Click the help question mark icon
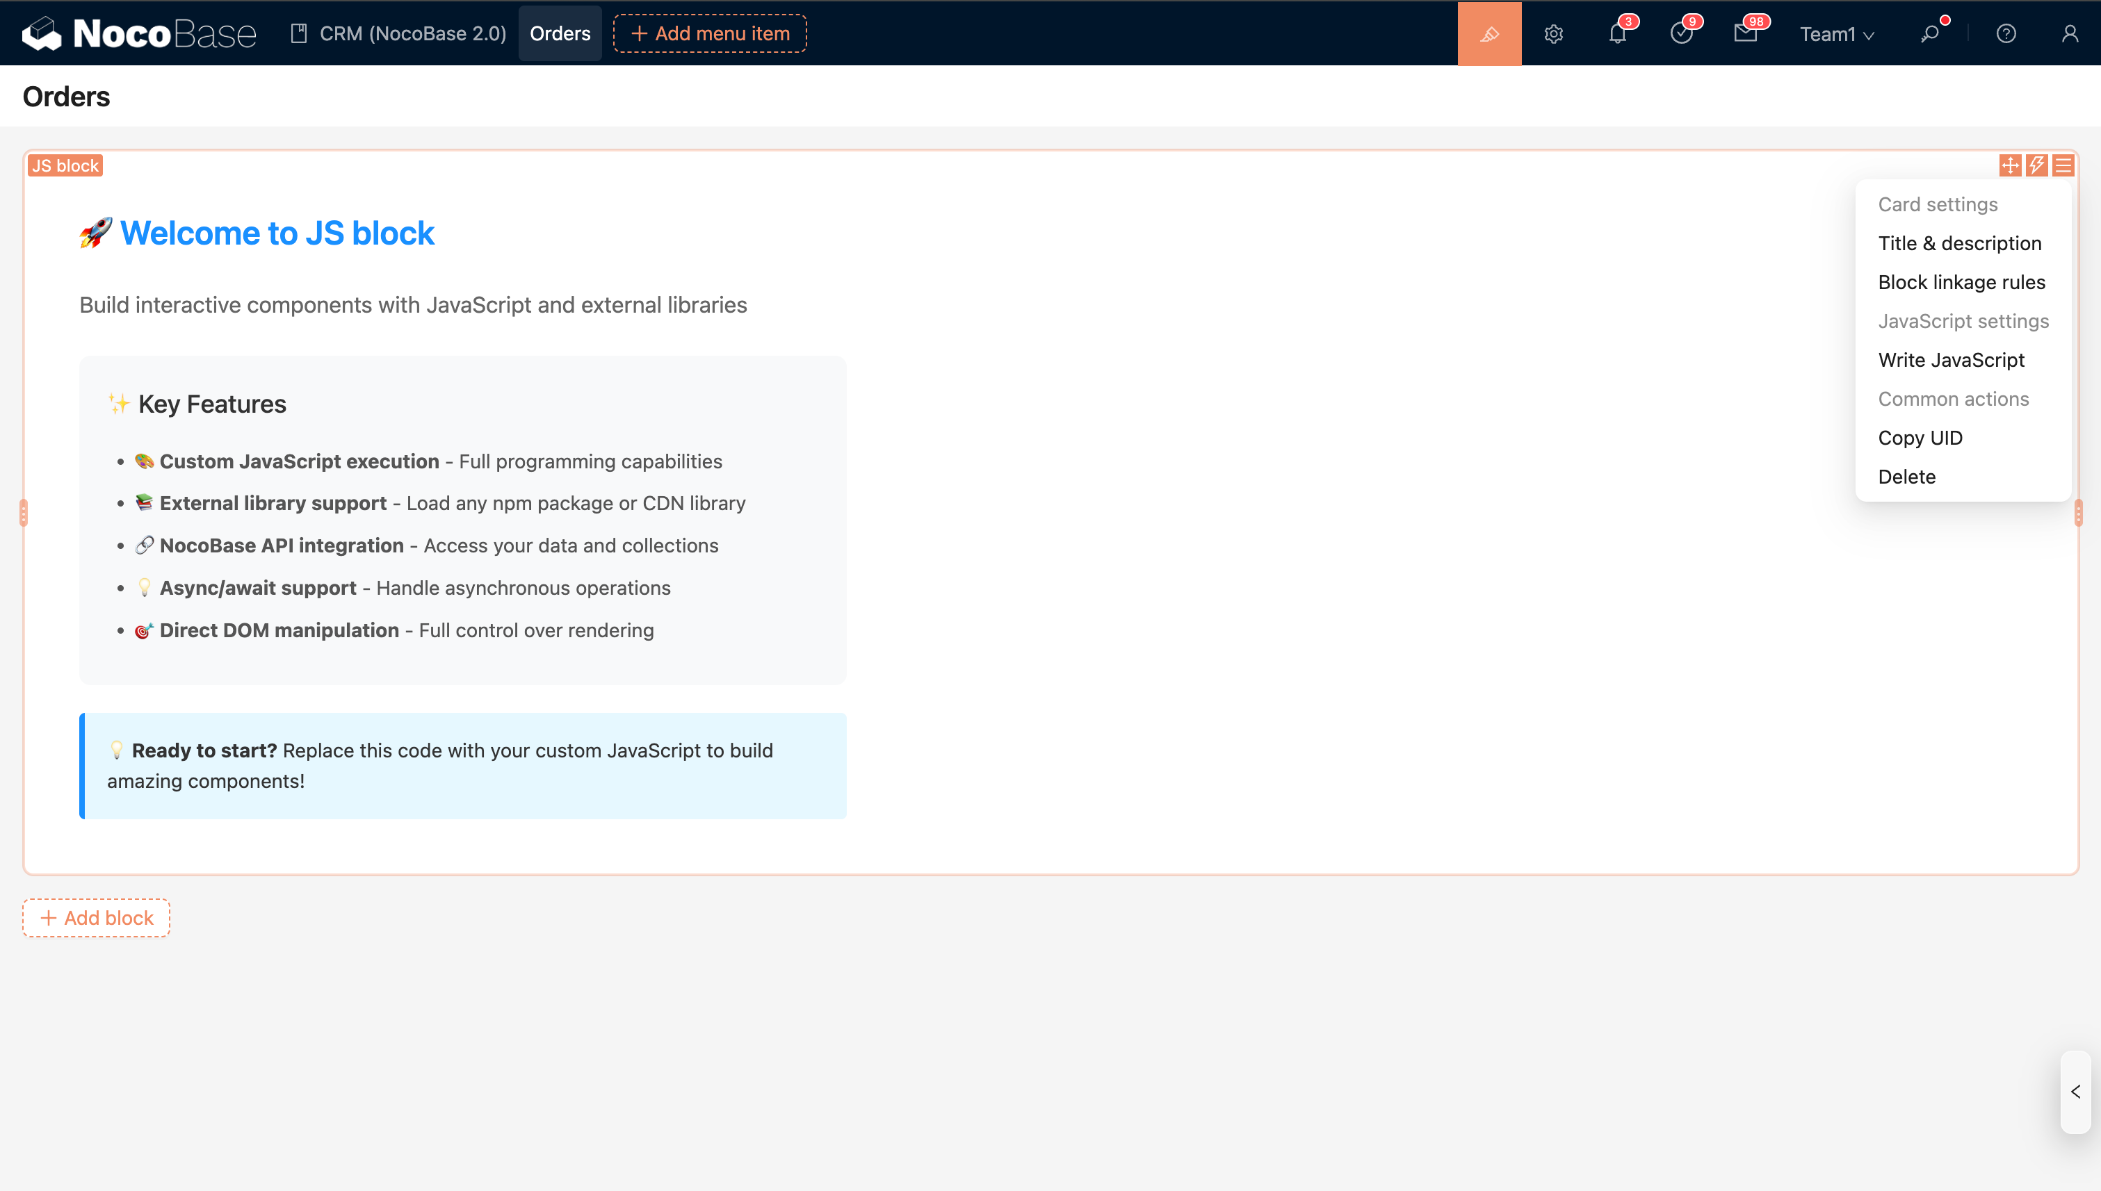2101x1191 pixels. click(2005, 33)
